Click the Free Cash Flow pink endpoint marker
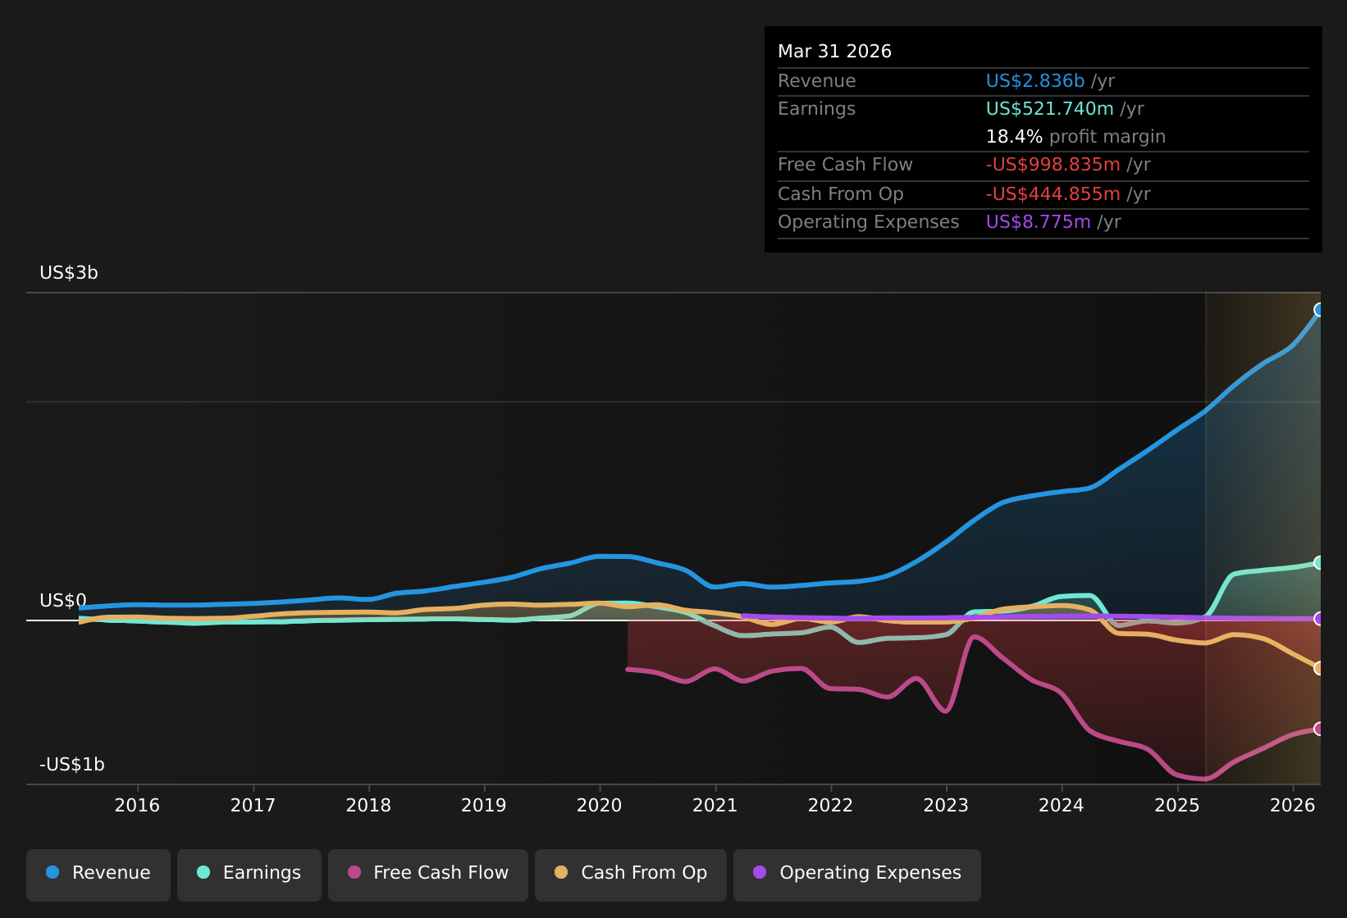The height and width of the screenshot is (918, 1347). point(1319,729)
